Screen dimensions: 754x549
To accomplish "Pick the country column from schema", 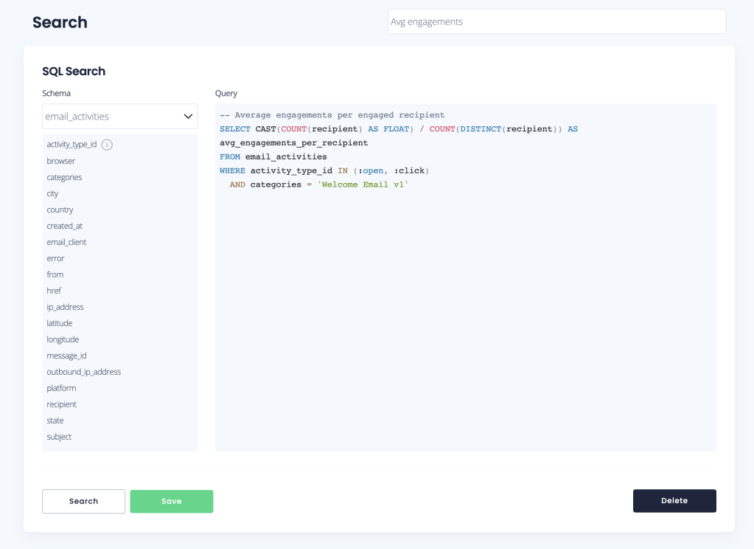I will [60, 210].
